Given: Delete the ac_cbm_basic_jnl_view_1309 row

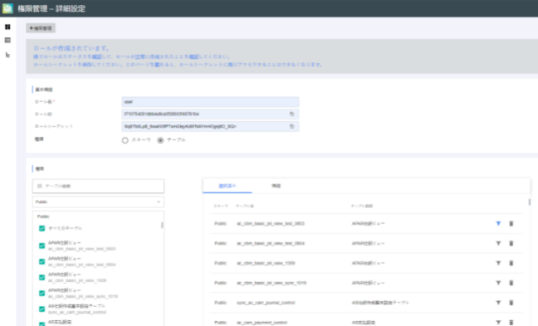Looking at the screenshot, I should (511, 263).
